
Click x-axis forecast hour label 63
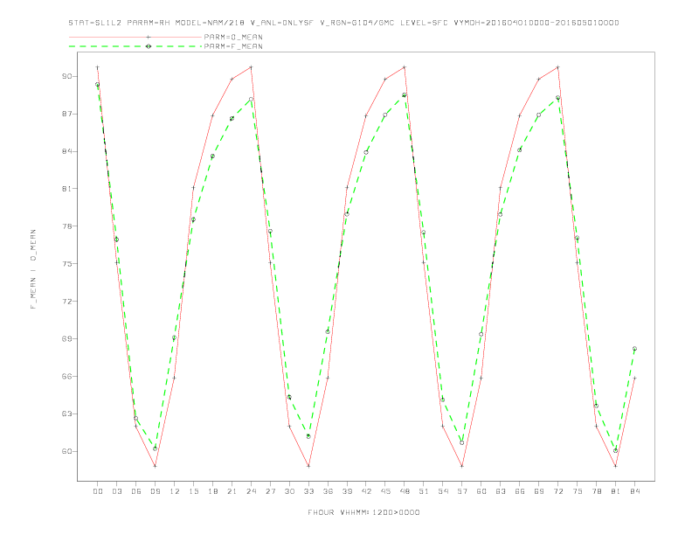tap(501, 491)
